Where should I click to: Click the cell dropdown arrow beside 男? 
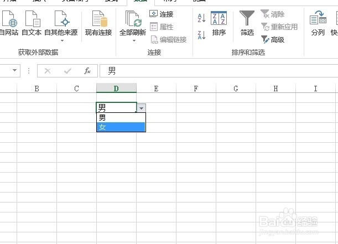pos(142,108)
